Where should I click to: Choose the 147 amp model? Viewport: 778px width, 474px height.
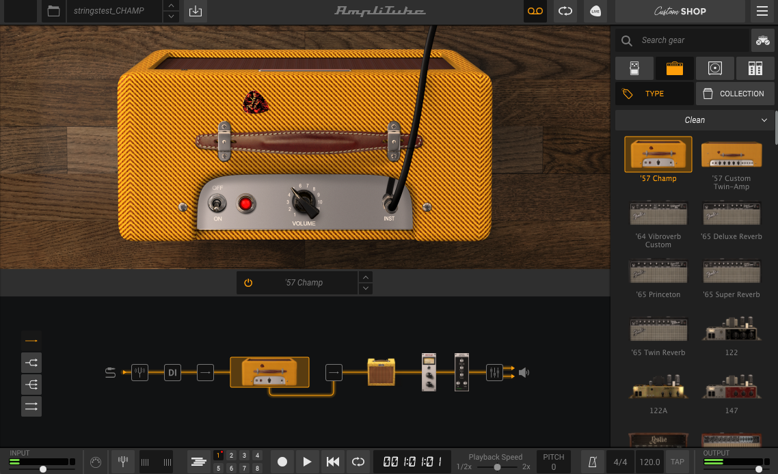coord(732,387)
